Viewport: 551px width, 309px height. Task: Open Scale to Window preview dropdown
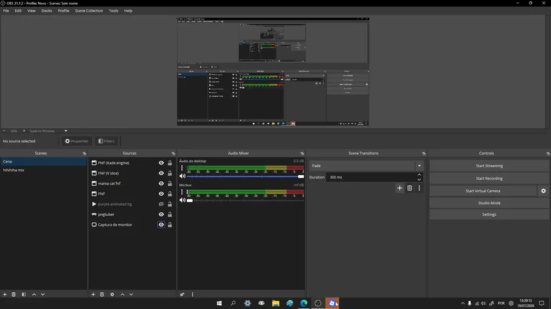tap(66, 131)
